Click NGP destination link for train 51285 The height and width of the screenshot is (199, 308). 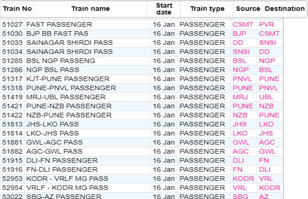(267, 61)
